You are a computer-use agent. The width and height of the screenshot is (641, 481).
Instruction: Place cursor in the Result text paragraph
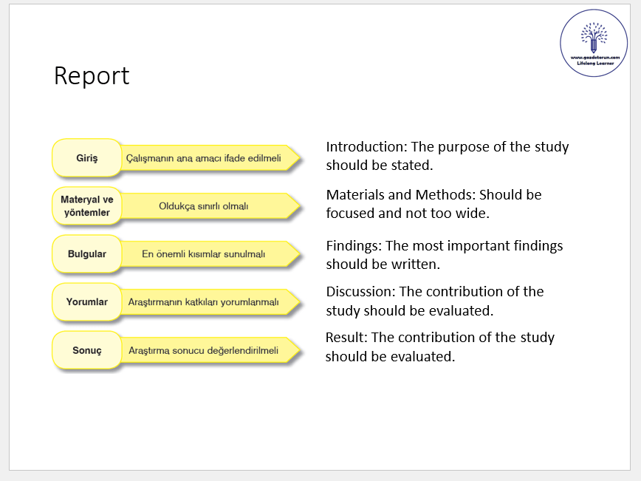[x=439, y=347]
